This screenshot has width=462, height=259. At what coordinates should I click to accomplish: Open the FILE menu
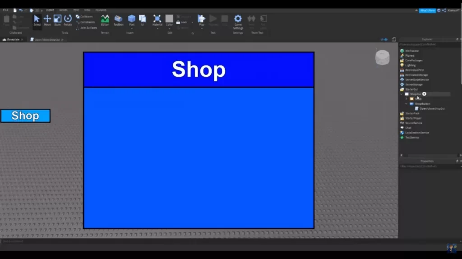[x=5, y=10]
